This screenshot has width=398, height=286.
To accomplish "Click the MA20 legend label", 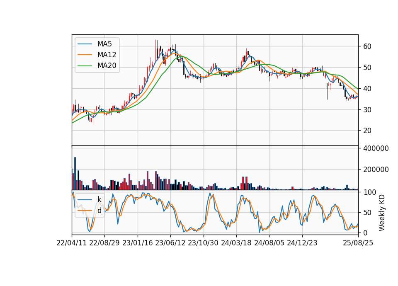I will (x=107, y=66).
